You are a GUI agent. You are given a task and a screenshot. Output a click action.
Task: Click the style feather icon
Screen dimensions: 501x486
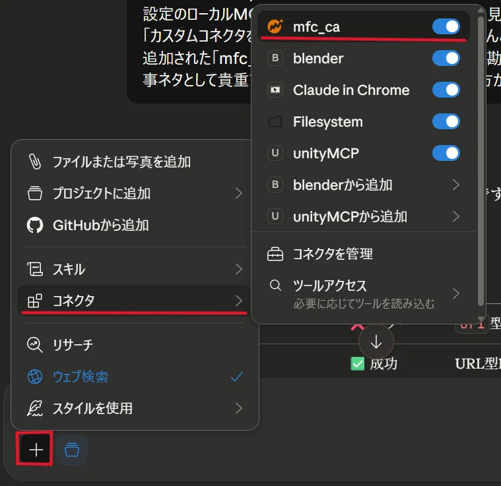click(35, 408)
